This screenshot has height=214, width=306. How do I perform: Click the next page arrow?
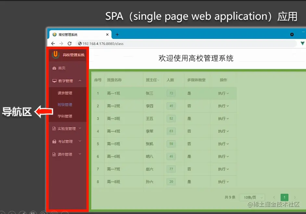tap(295, 197)
